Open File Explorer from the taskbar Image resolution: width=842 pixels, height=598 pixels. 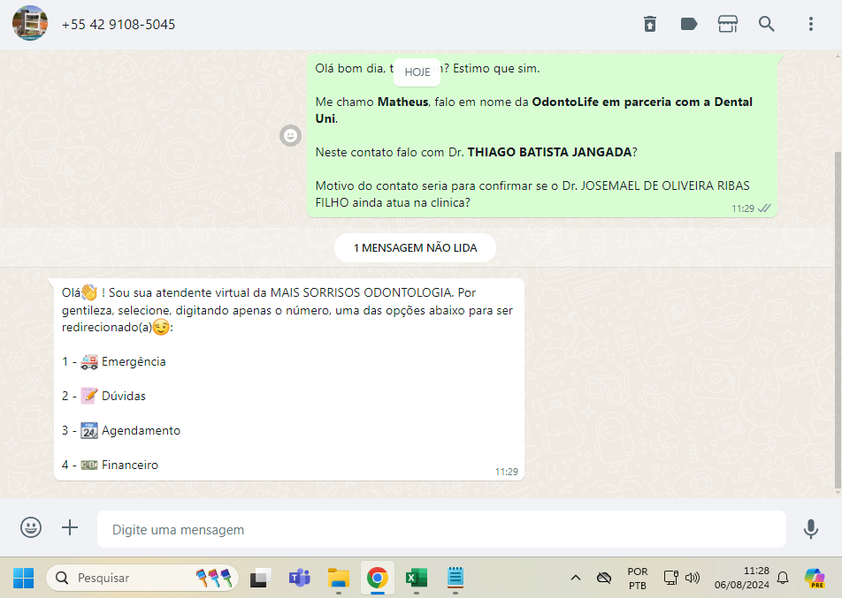coord(339,578)
